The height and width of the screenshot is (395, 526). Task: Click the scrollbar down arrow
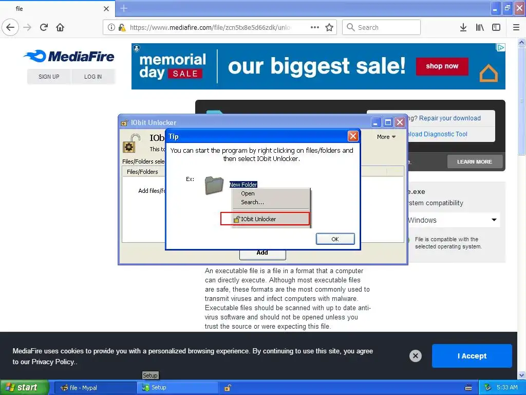coord(521,375)
